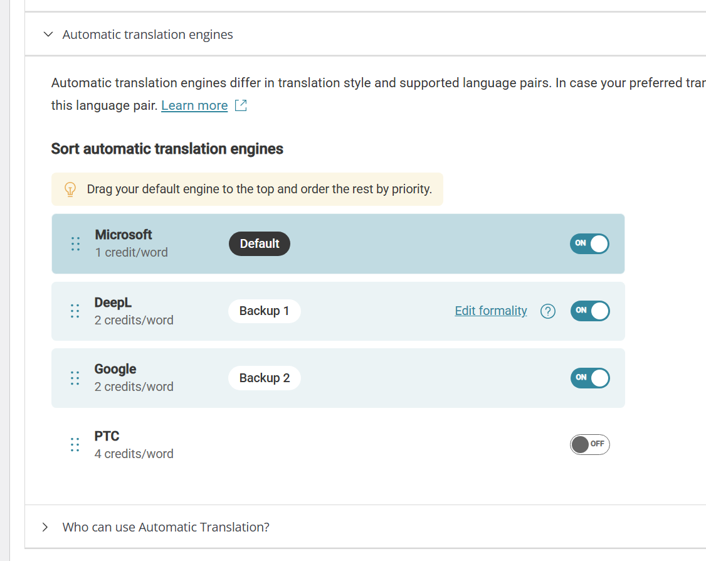Switch off the Google engine toggle
Image resolution: width=706 pixels, height=561 pixels.
point(590,378)
